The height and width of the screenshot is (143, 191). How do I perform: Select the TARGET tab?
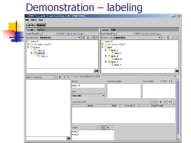(x=41, y=30)
